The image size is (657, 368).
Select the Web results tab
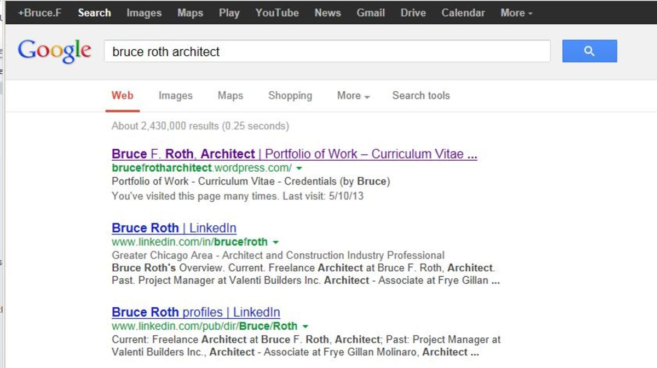point(122,95)
